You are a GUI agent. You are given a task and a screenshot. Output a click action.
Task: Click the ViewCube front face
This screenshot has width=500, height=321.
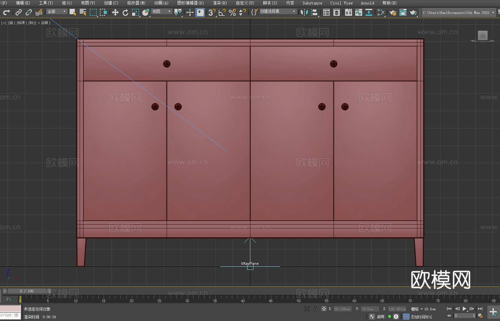click(x=483, y=35)
